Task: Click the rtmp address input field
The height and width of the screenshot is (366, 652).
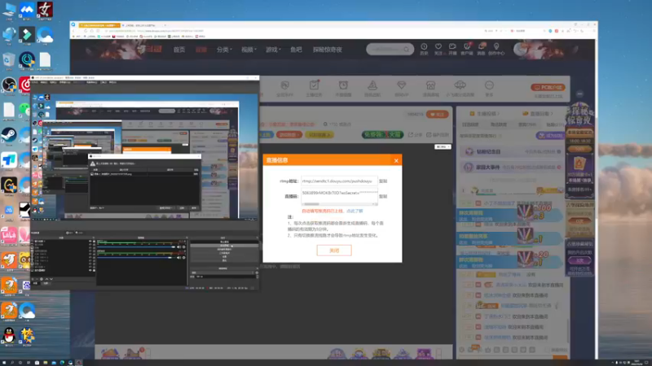Action: [339, 181]
